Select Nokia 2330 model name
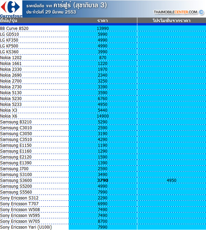This screenshot has height=230, width=206. (11, 69)
